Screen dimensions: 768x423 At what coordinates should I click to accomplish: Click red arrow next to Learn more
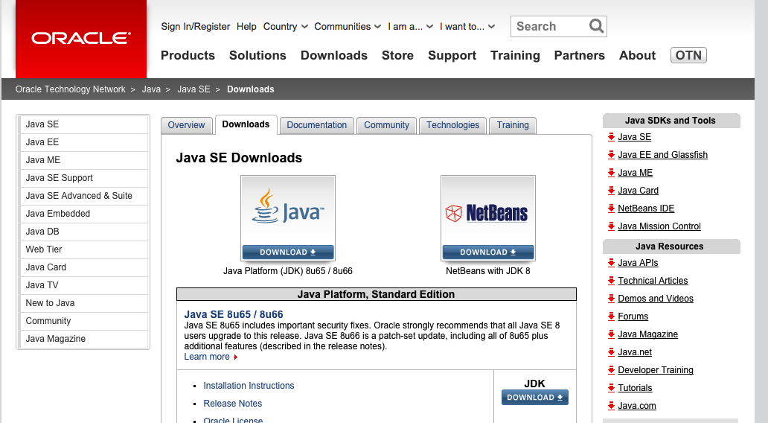pyautogui.click(x=236, y=357)
